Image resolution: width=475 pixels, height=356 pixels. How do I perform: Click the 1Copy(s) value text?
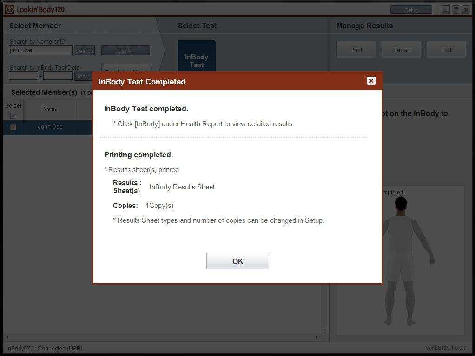(159, 206)
